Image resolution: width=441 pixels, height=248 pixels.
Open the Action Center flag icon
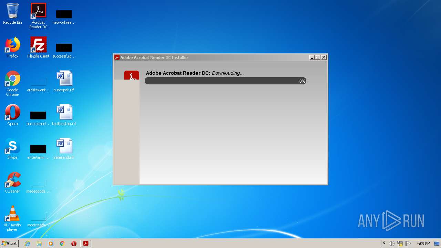[x=408, y=244]
